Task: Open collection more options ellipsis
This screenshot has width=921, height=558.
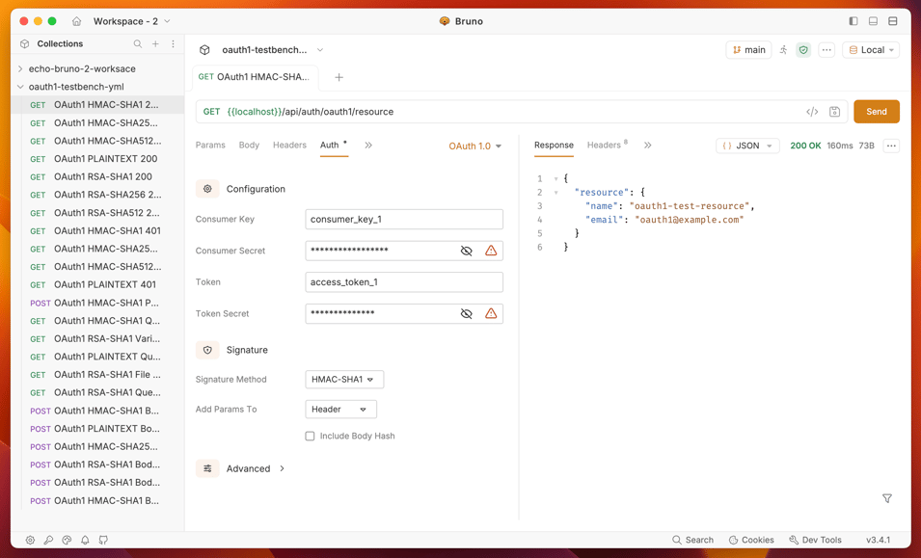Action: (826, 50)
